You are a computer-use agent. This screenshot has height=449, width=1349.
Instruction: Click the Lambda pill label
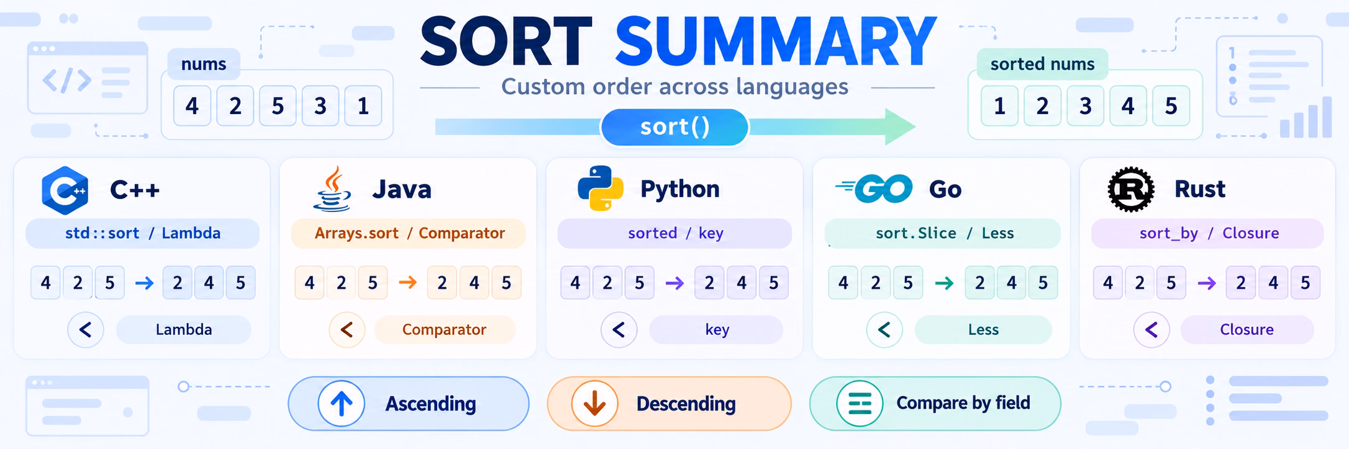184,330
